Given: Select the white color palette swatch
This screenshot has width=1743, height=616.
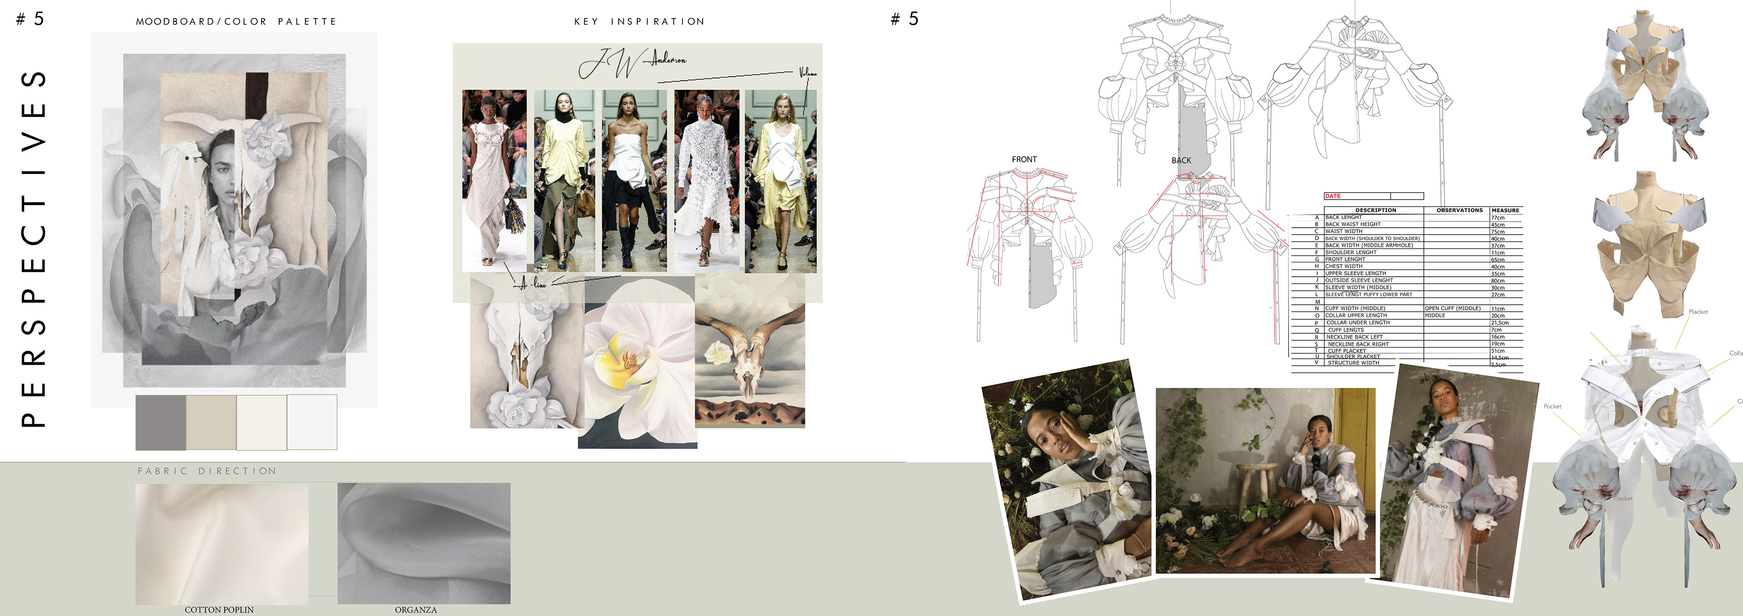Looking at the screenshot, I should tap(312, 423).
